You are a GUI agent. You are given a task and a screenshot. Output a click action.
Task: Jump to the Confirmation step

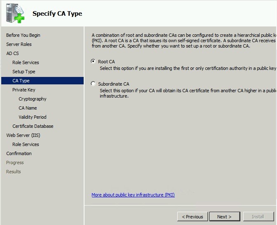(x=19, y=153)
